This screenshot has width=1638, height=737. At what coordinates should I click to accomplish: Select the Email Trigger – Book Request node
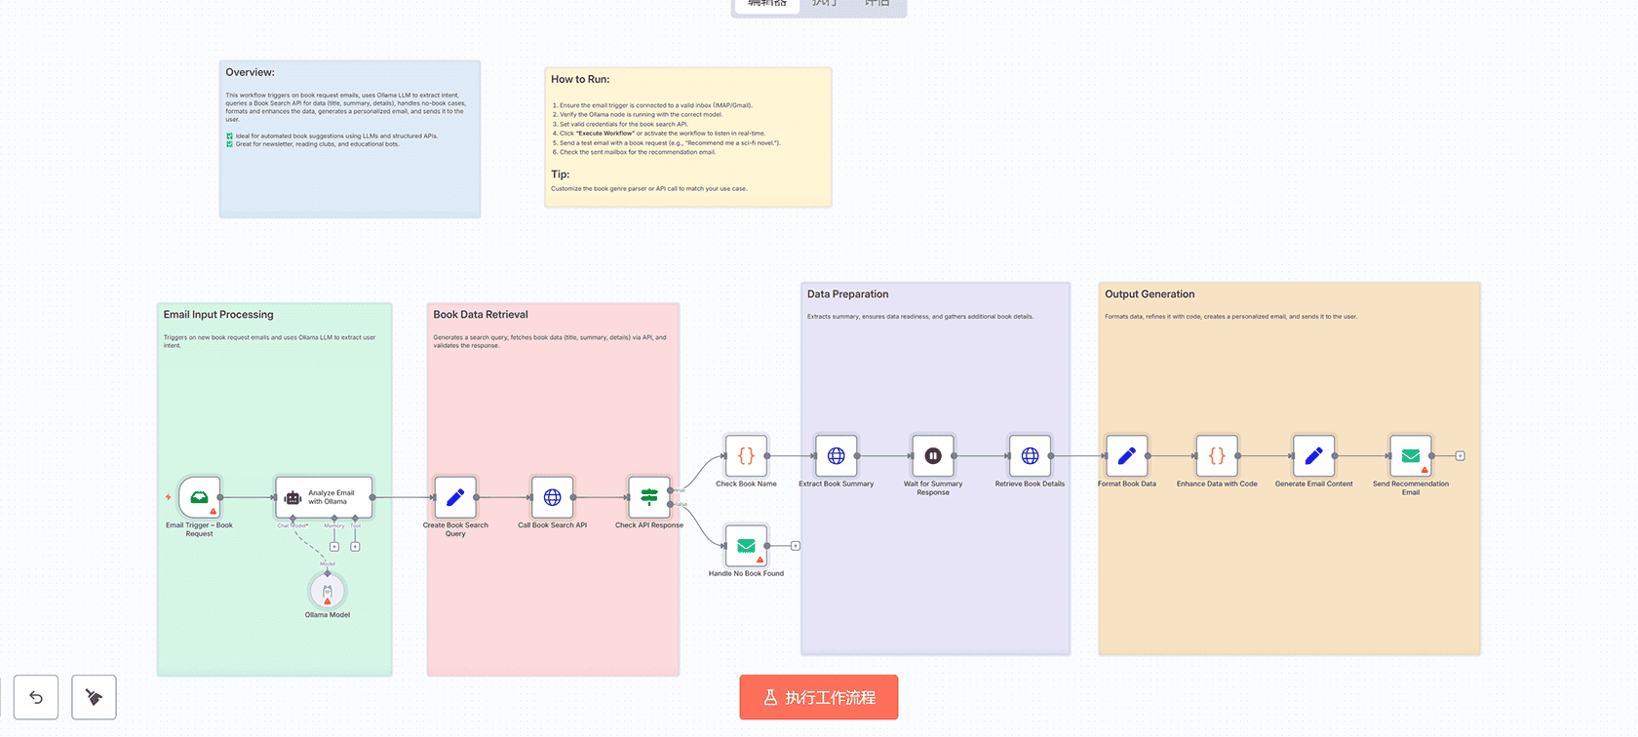tap(200, 497)
